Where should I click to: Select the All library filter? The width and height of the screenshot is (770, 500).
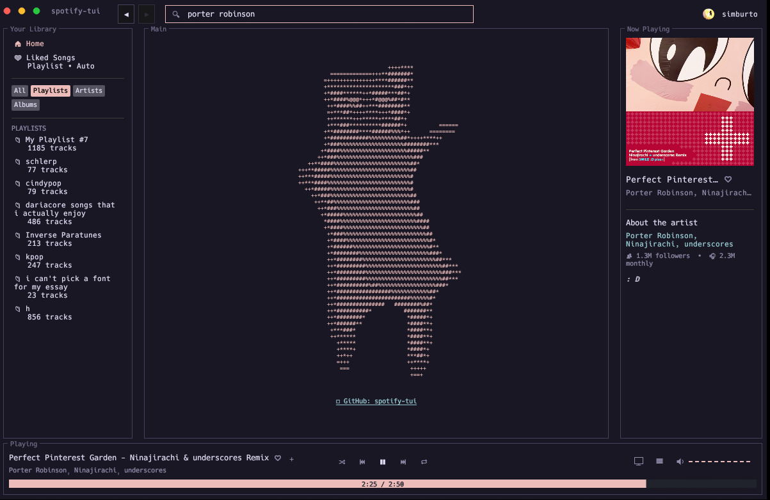click(x=20, y=91)
